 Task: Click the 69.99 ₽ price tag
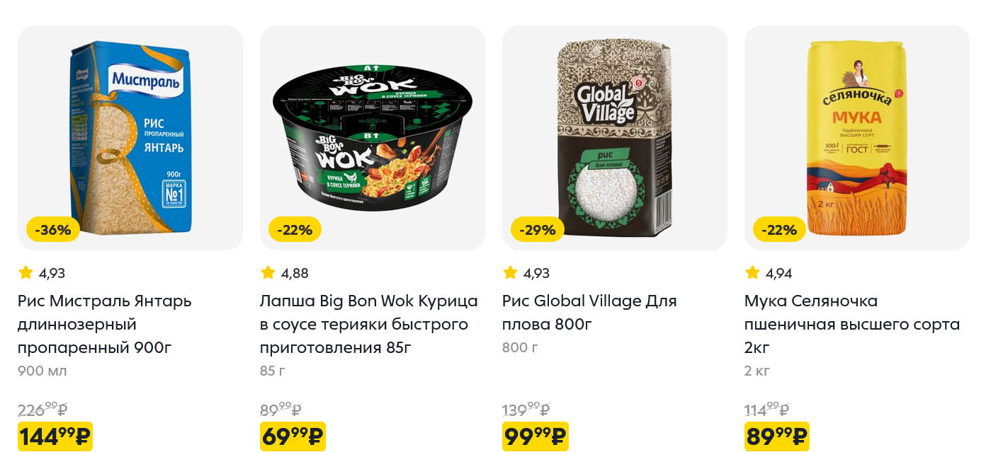(x=293, y=436)
